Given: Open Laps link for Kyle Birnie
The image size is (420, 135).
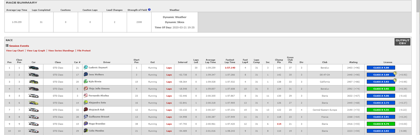Looking at the screenshot, I should [x=169, y=82].
